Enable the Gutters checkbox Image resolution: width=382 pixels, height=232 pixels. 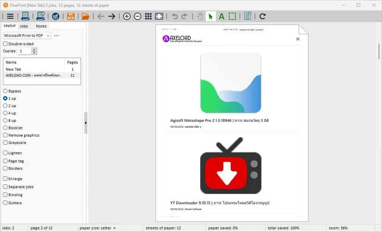click(x=5, y=203)
